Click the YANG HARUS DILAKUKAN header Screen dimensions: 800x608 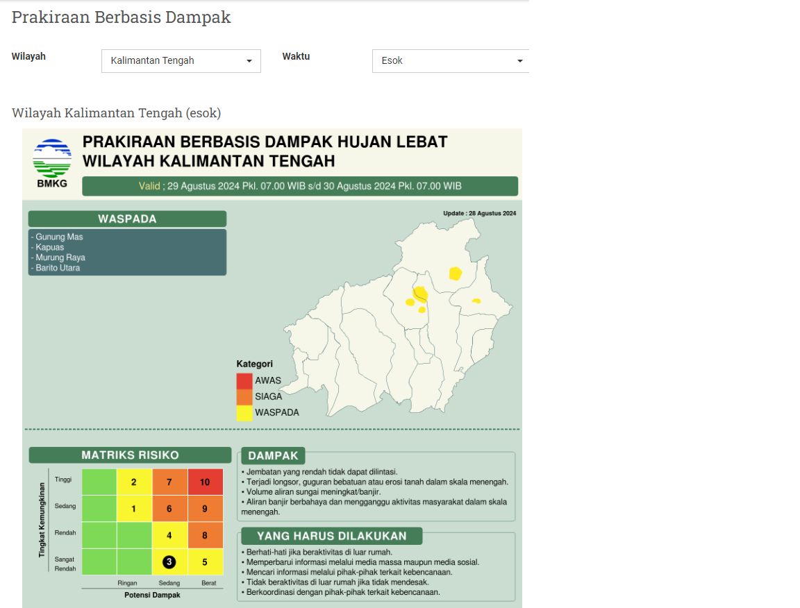(332, 536)
